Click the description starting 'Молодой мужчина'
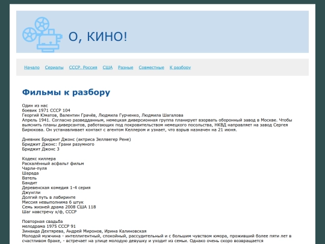The height and width of the screenshot is (244, 325). 156,239
